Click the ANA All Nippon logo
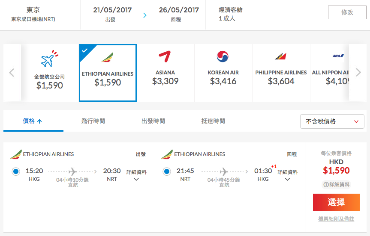 point(338,56)
